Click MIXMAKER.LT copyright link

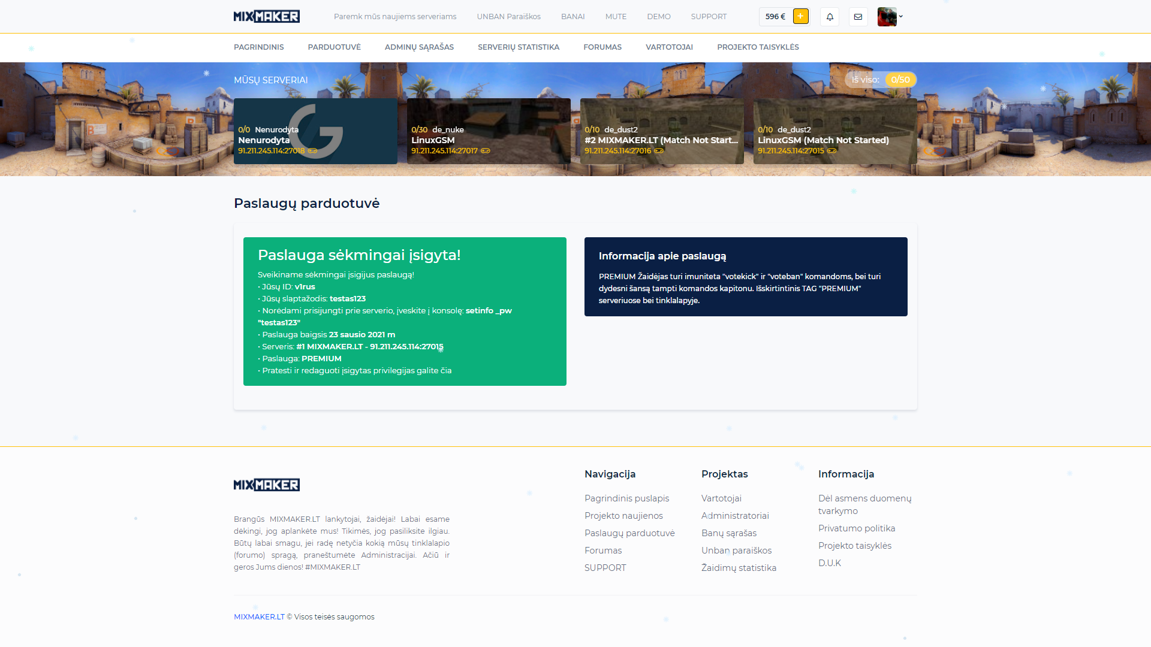click(x=259, y=617)
